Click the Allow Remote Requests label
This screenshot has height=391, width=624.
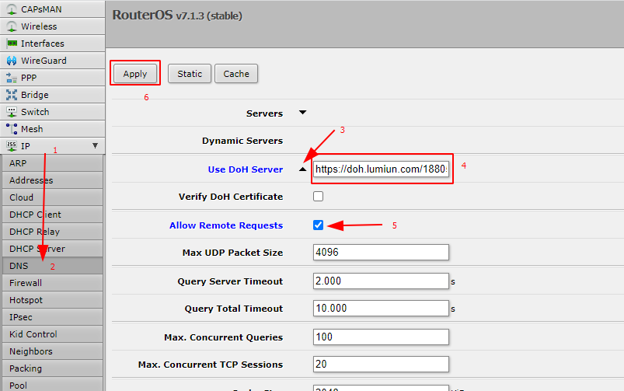pyautogui.click(x=226, y=225)
